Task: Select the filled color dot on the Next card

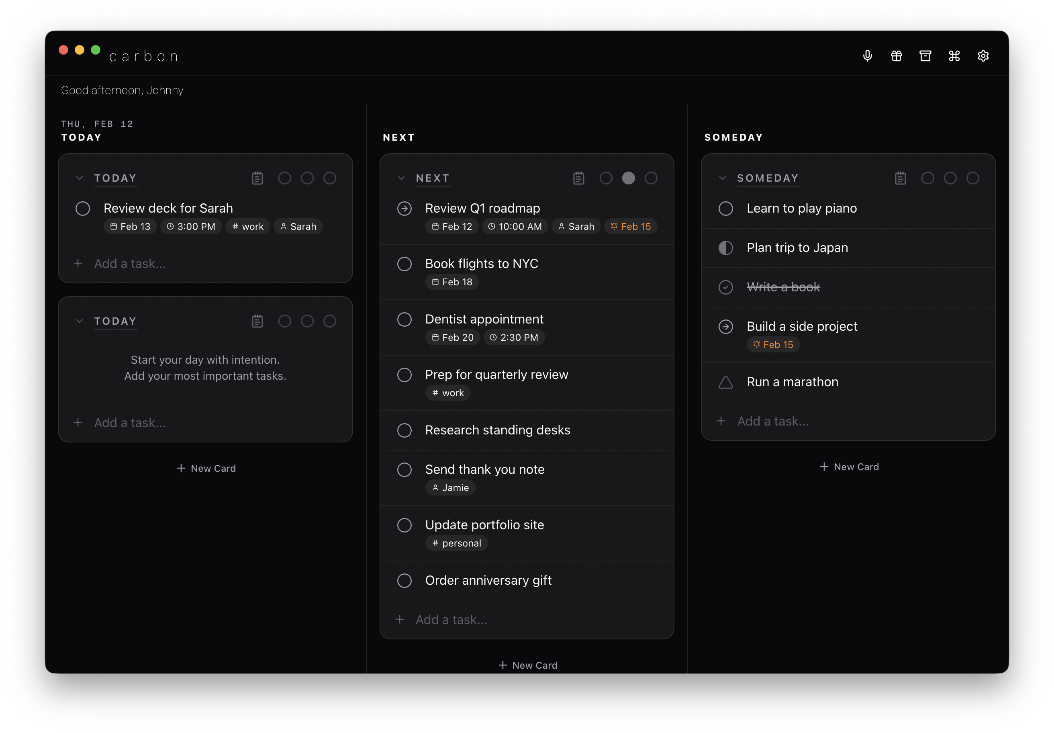Action: pos(629,178)
